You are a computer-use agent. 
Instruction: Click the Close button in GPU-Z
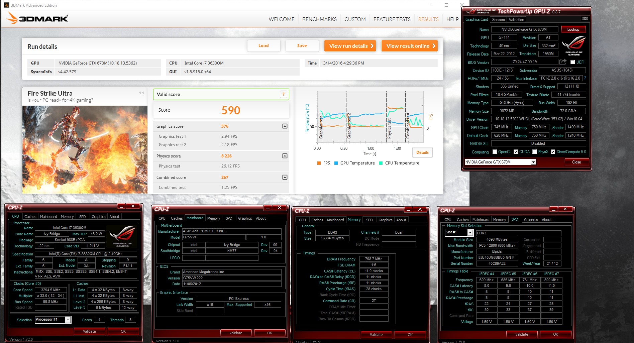pyautogui.click(x=576, y=162)
